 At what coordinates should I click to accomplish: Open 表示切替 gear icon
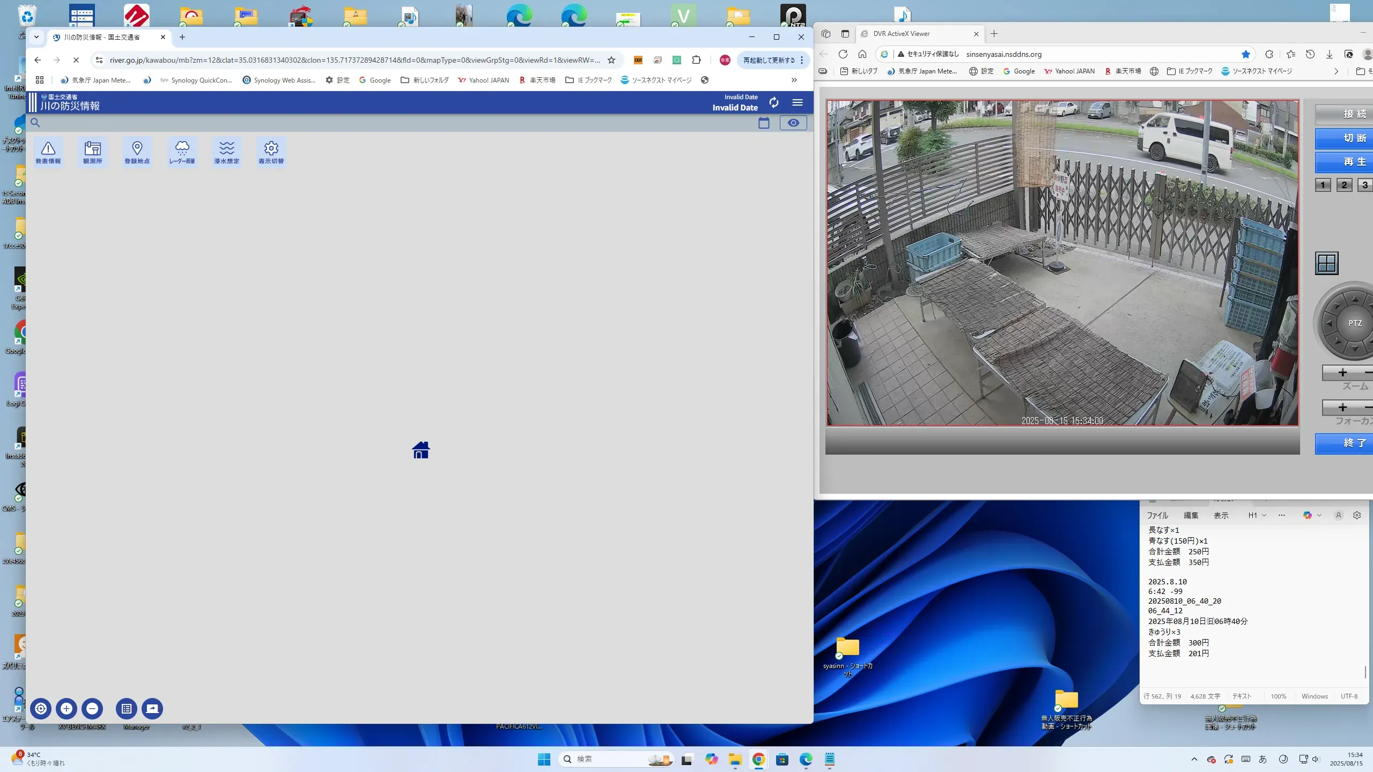pos(271,152)
